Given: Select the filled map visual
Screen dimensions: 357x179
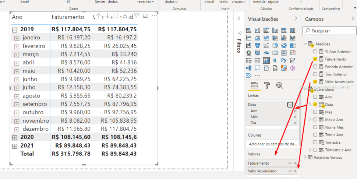Looking at the screenshot, I should 258,53.
